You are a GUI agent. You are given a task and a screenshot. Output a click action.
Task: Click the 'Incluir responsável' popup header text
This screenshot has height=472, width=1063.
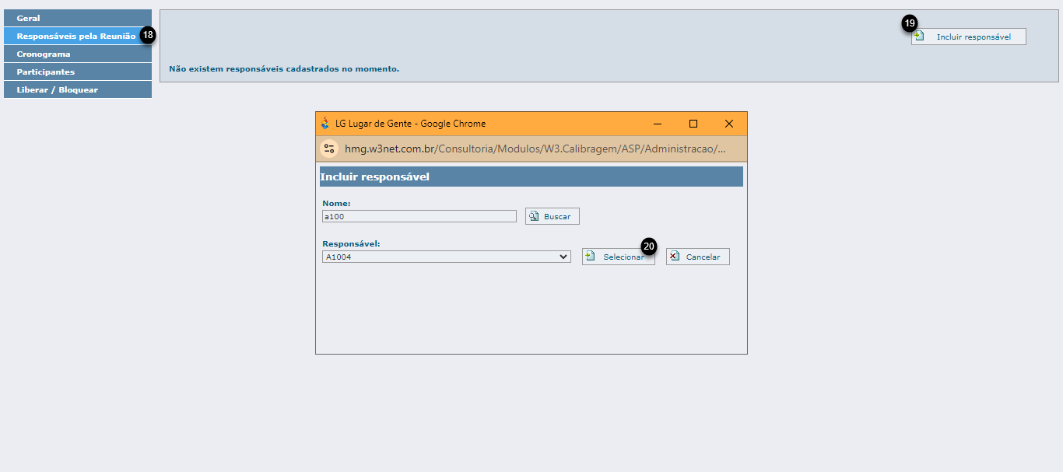click(375, 177)
